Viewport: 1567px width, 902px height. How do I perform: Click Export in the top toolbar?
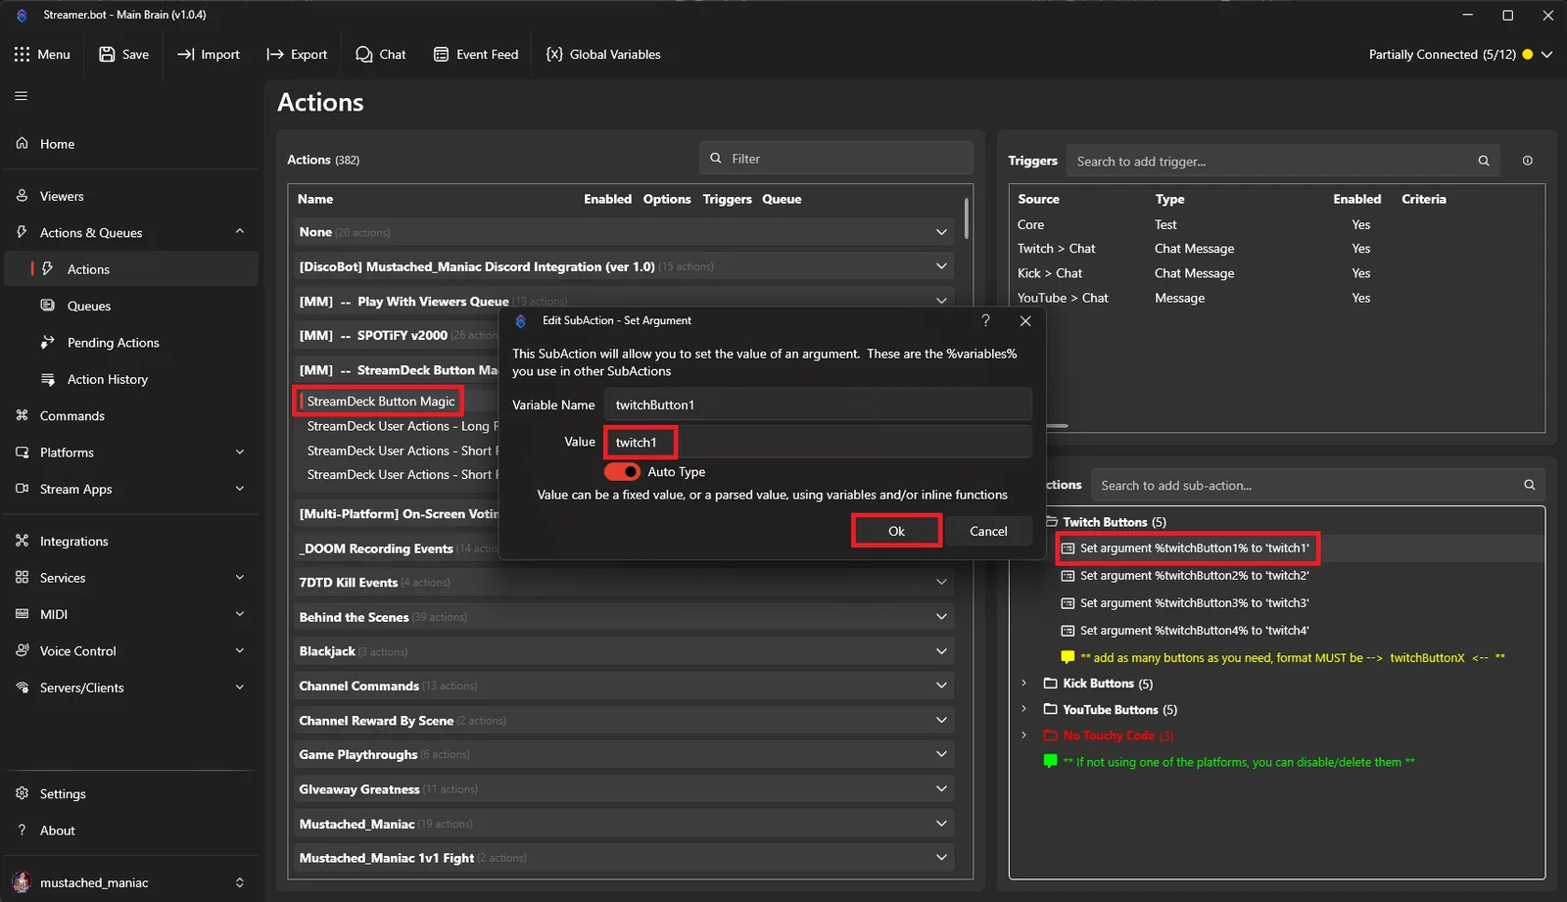(x=297, y=54)
